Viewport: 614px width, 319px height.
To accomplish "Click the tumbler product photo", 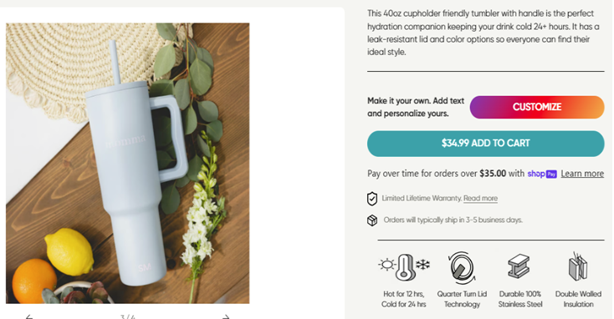I will click(x=128, y=163).
